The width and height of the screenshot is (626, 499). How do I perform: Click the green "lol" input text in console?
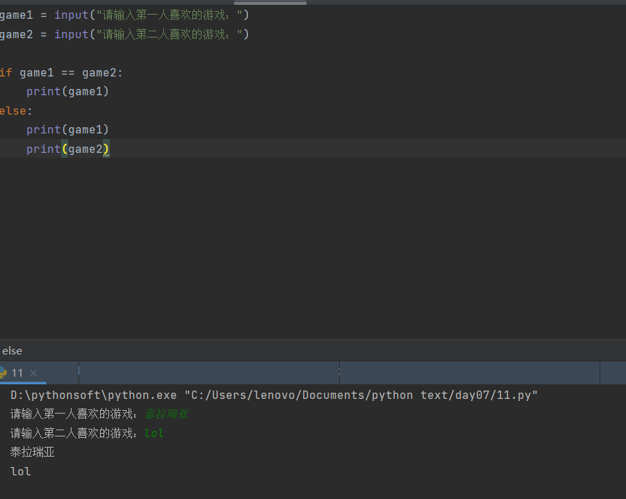(x=154, y=432)
